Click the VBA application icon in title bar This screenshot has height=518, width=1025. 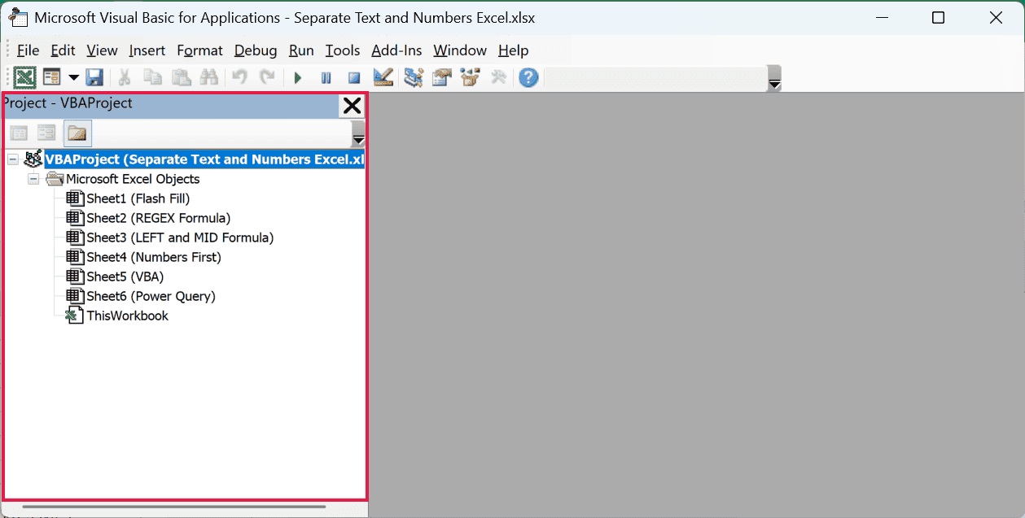(x=18, y=17)
